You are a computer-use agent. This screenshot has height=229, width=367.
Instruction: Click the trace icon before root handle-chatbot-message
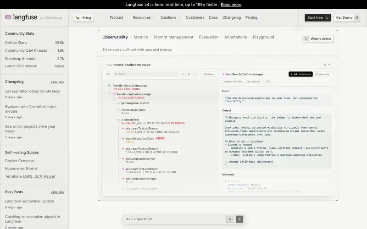(x=109, y=86)
